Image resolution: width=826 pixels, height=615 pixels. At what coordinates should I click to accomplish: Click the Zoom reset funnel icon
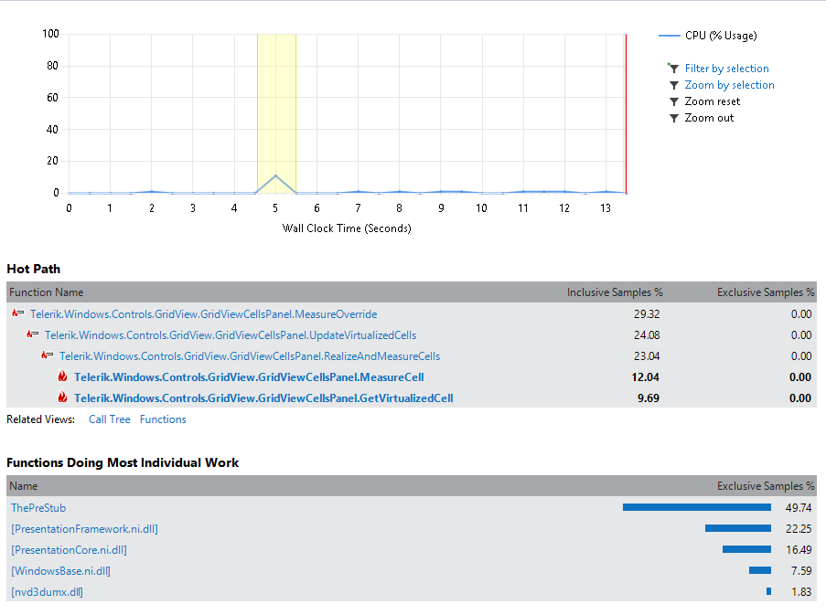tap(674, 101)
